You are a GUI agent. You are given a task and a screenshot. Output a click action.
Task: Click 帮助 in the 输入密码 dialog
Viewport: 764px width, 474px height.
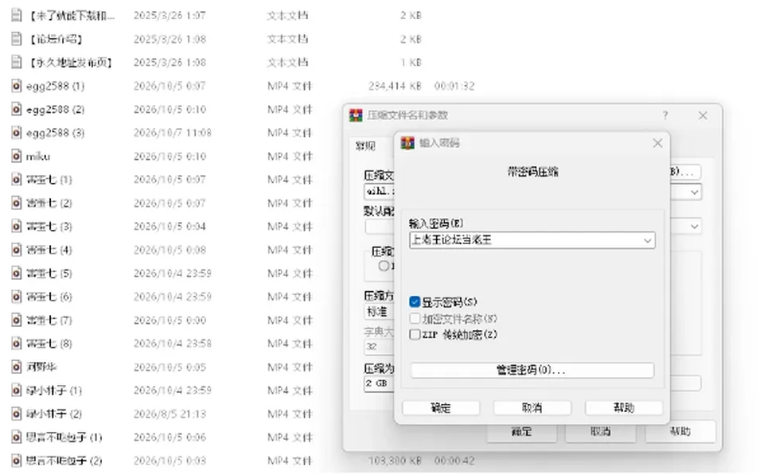click(x=624, y=408)
